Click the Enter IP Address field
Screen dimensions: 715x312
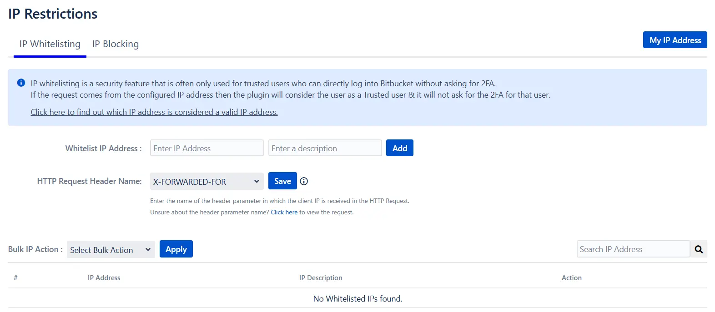pos(206,148)
